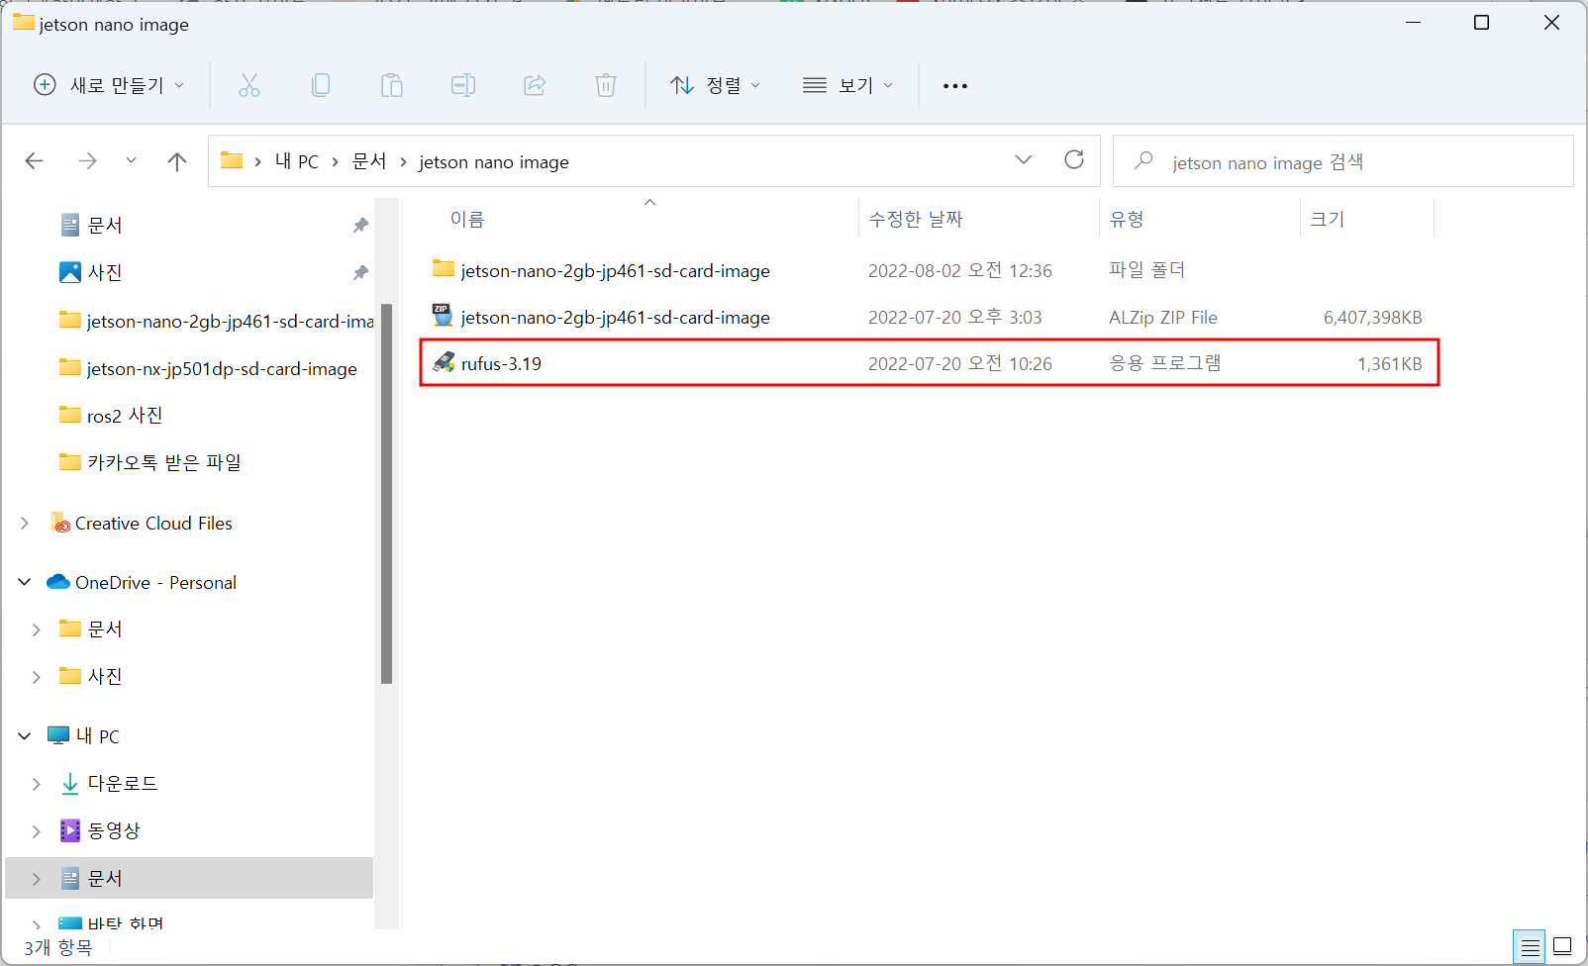Viewport: 1588px width, 966px height.
Task: Click the 응용 프로그램 type cell
Action: (1164, 363)
